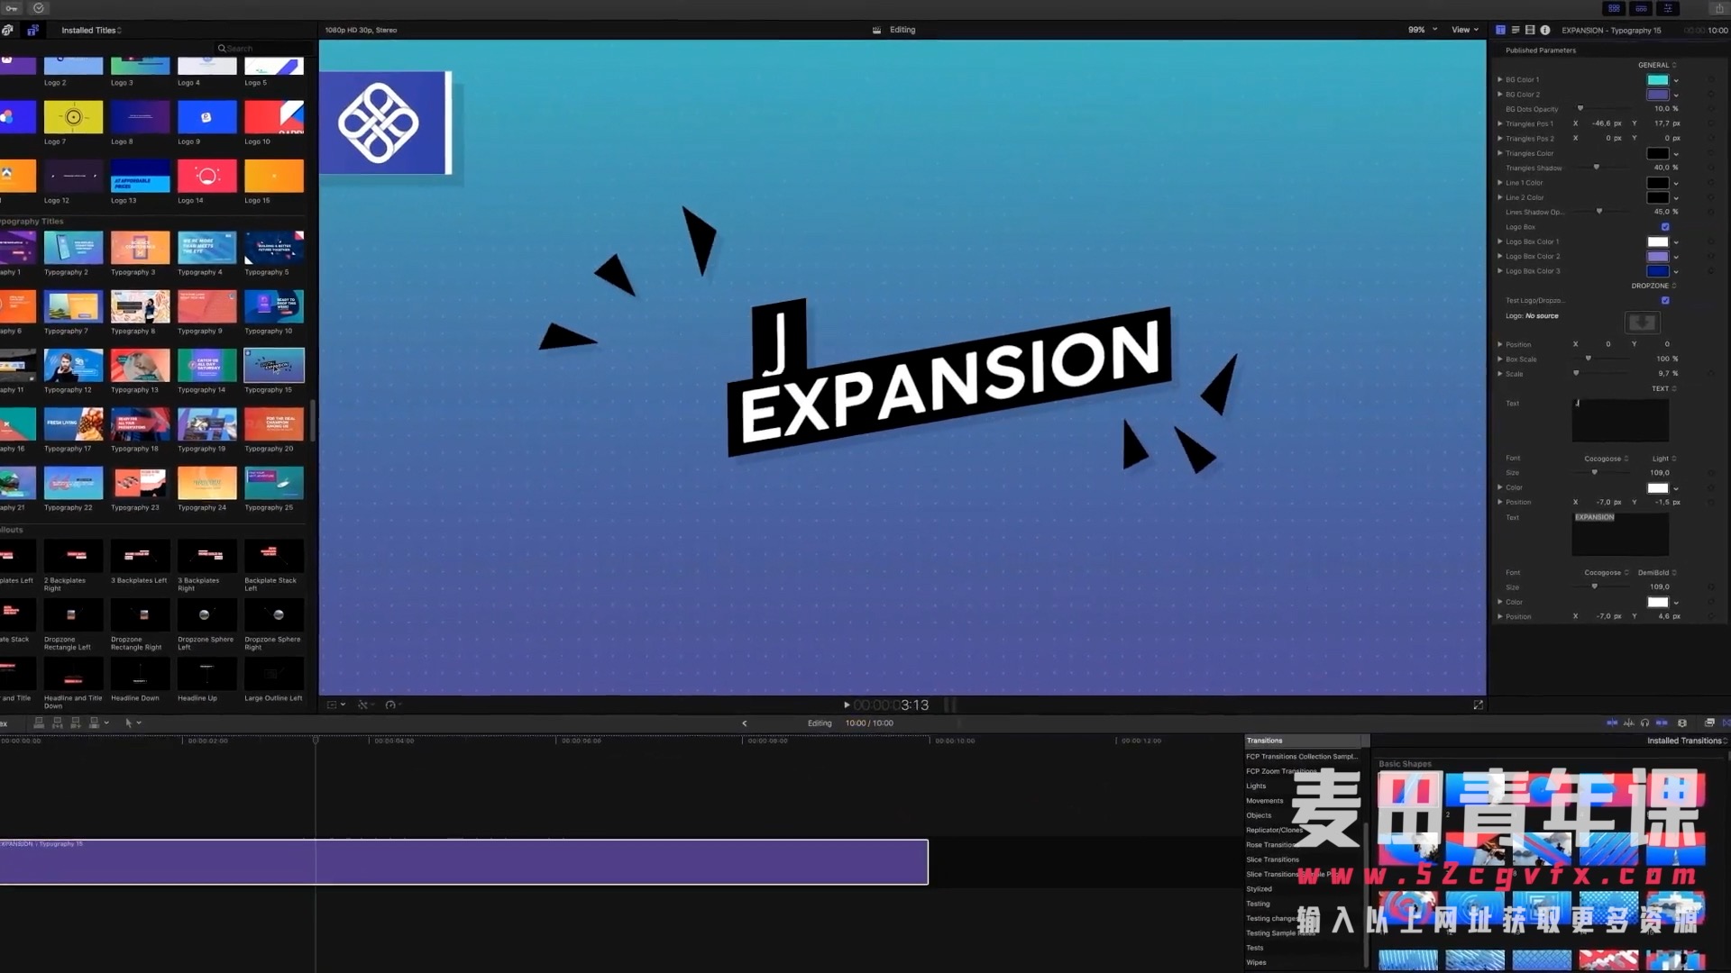Click the Editing workspace label button
Screen dimensions: 1731x973
[x=902, y=29]
